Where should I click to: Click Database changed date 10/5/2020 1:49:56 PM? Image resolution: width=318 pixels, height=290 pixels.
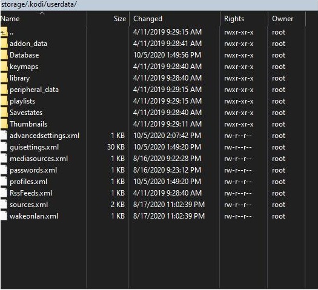167,55
